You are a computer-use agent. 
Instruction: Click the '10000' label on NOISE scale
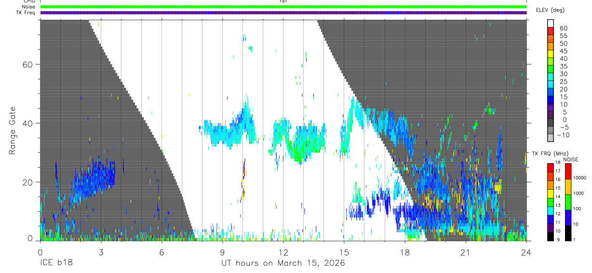[579, 178]
